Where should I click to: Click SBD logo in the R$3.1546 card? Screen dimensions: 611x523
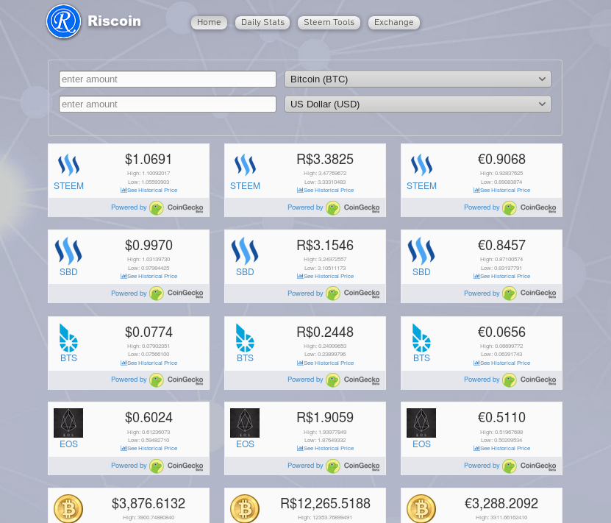coord(245,251)
